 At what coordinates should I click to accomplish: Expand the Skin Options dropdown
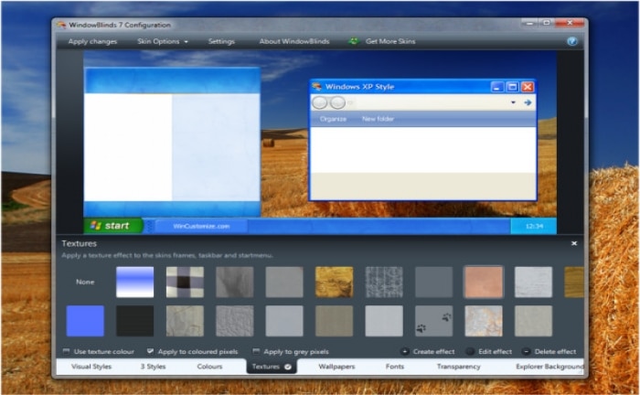tap(163, 41)
